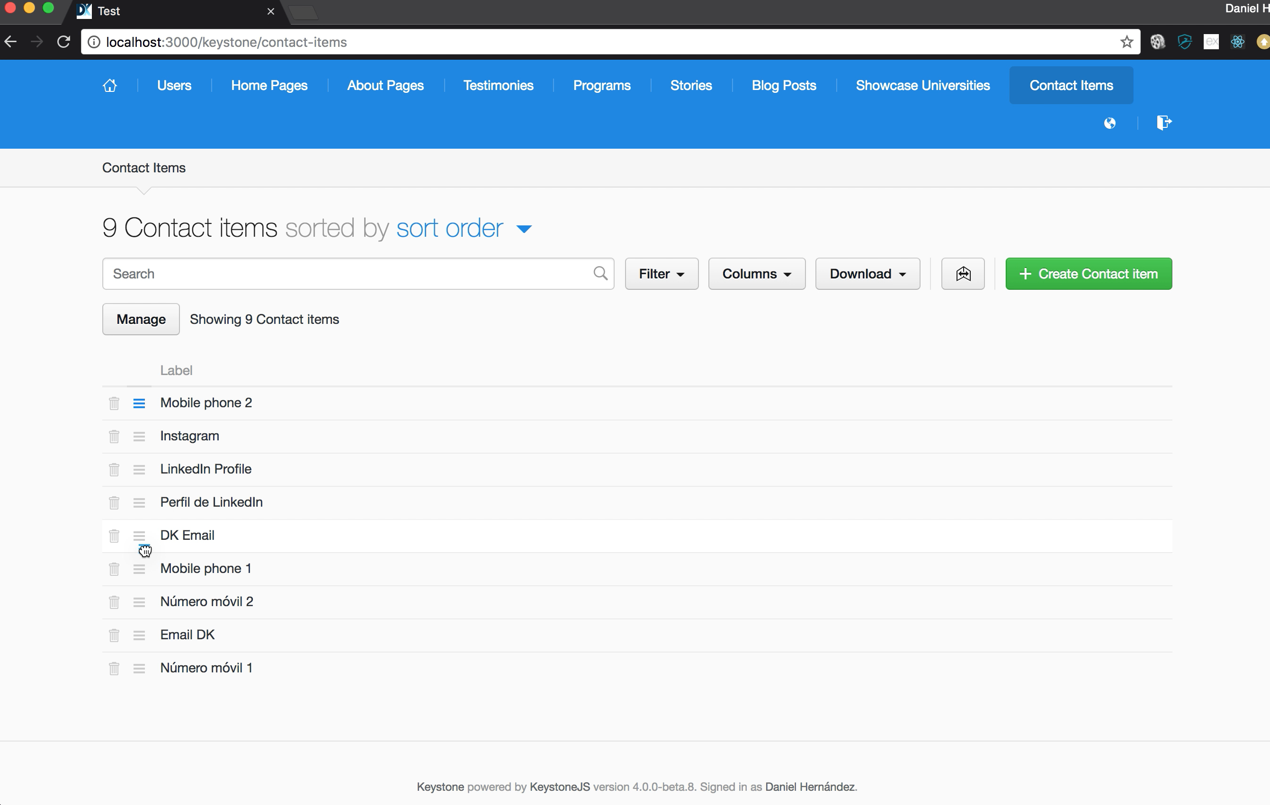Click the Manage button
The height and width of the screenshot is (805, 1270).
(141, 319)
